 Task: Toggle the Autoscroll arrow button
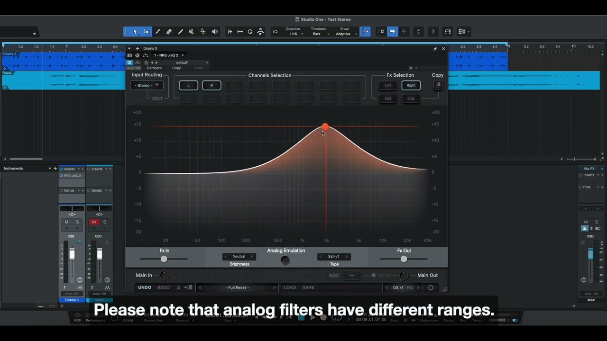coord(392,32)
